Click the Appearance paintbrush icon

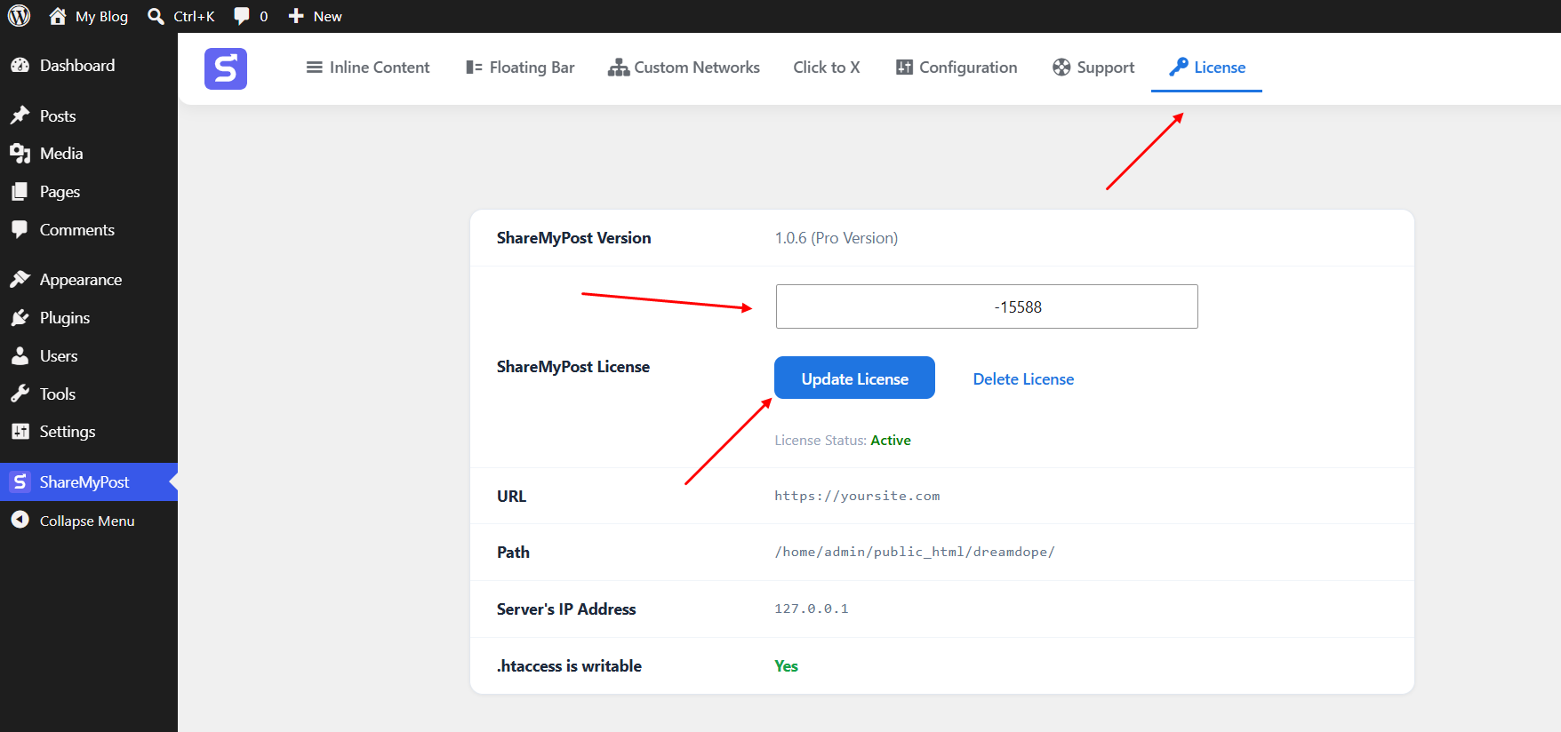tap(20, 280)
